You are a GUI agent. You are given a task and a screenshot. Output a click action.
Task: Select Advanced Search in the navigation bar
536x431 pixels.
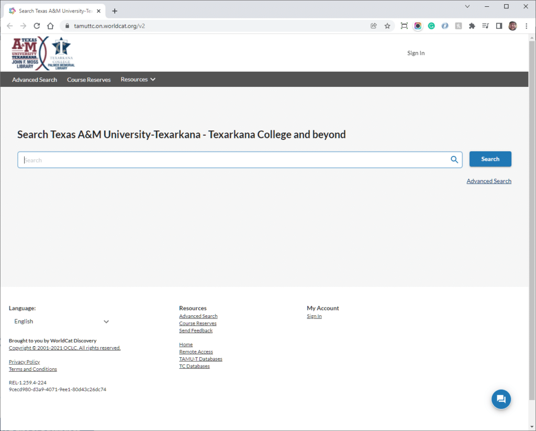[35, 80]
